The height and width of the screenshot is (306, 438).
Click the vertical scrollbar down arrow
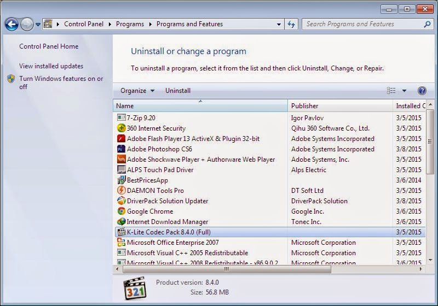point(430,260)
